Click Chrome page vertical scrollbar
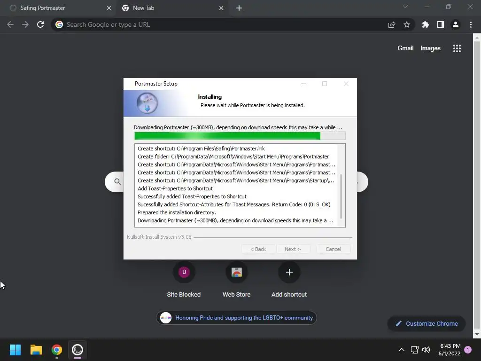Image resolution: width=481 pixels, height=361 pixels. pos(477,186)
